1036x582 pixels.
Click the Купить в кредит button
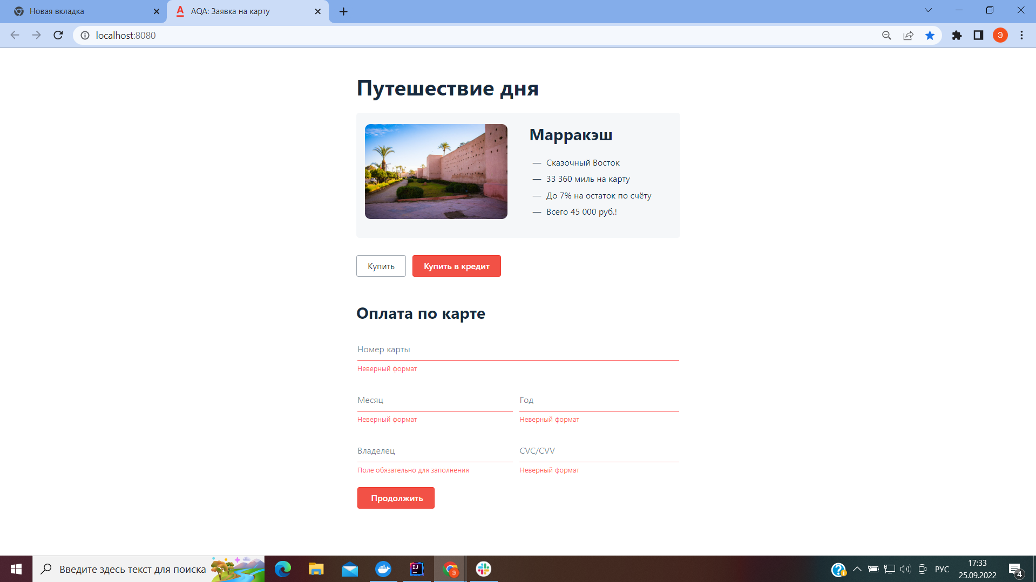click(456, 266)
